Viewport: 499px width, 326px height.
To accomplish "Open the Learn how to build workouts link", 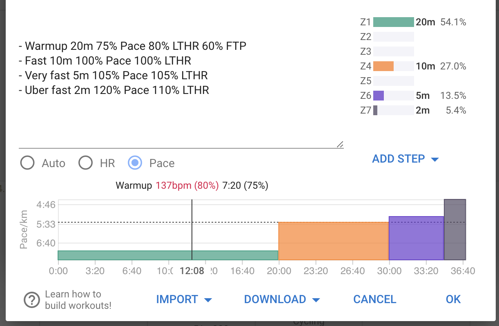I will 78,300.
